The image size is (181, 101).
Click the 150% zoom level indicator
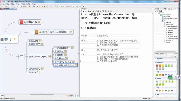[72, 96]
